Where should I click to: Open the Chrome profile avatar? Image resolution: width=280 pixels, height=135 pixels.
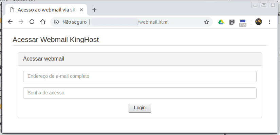258,22
